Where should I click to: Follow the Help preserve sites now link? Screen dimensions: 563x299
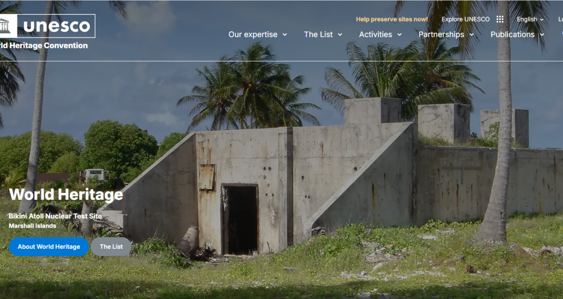[392, 19]
